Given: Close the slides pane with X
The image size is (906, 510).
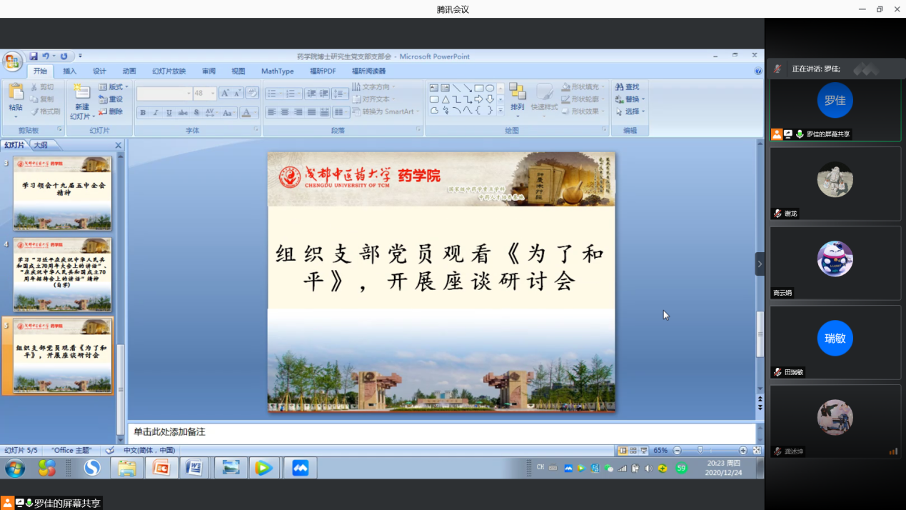Looking at the screenshot, I should (x=119, y=145).
